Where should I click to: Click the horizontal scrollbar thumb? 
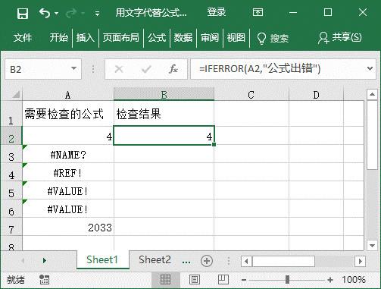click(x=284, y=261)
